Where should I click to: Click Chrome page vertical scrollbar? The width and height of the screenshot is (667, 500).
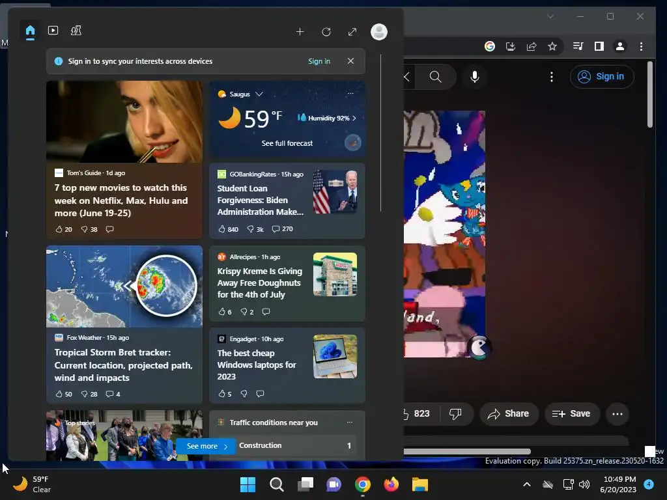click(649, 94)
